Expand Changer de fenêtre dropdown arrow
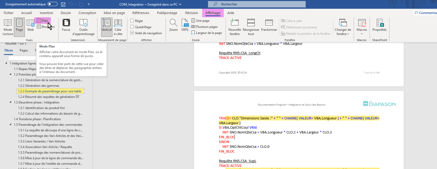This screenshot has width=437, height=169. click(348, 34)
